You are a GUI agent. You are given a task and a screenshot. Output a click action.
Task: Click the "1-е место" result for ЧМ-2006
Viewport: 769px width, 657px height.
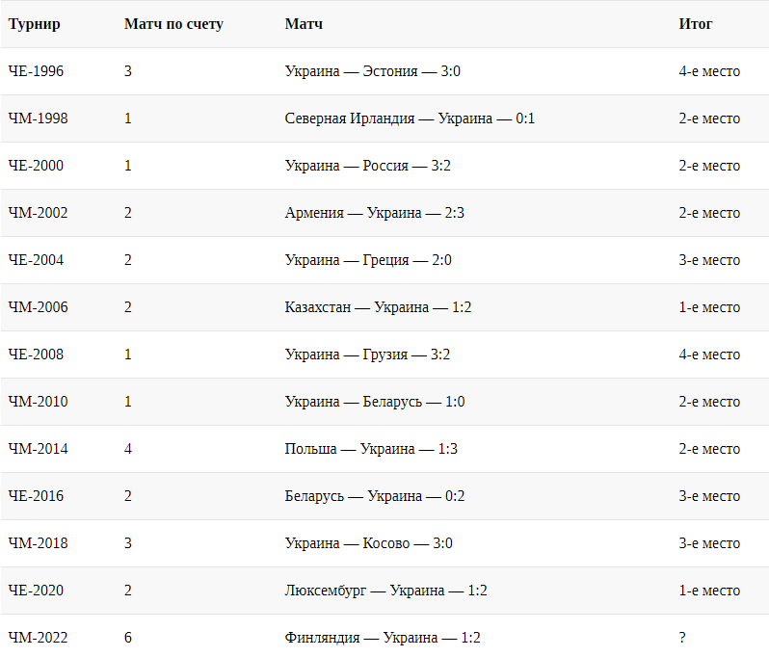point(709,307)
